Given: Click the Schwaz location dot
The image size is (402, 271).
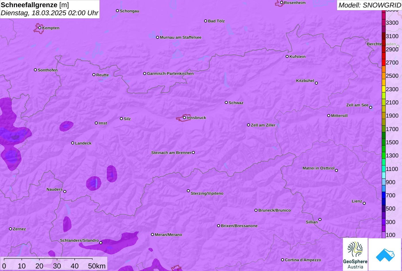Looking at the screenshot, I should tap(226, 102).
